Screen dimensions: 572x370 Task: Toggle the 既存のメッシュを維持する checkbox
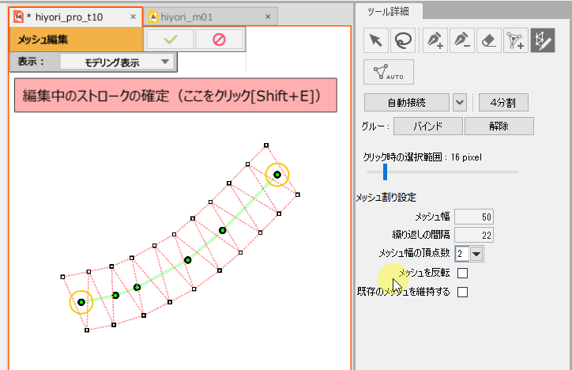(463, 292)
